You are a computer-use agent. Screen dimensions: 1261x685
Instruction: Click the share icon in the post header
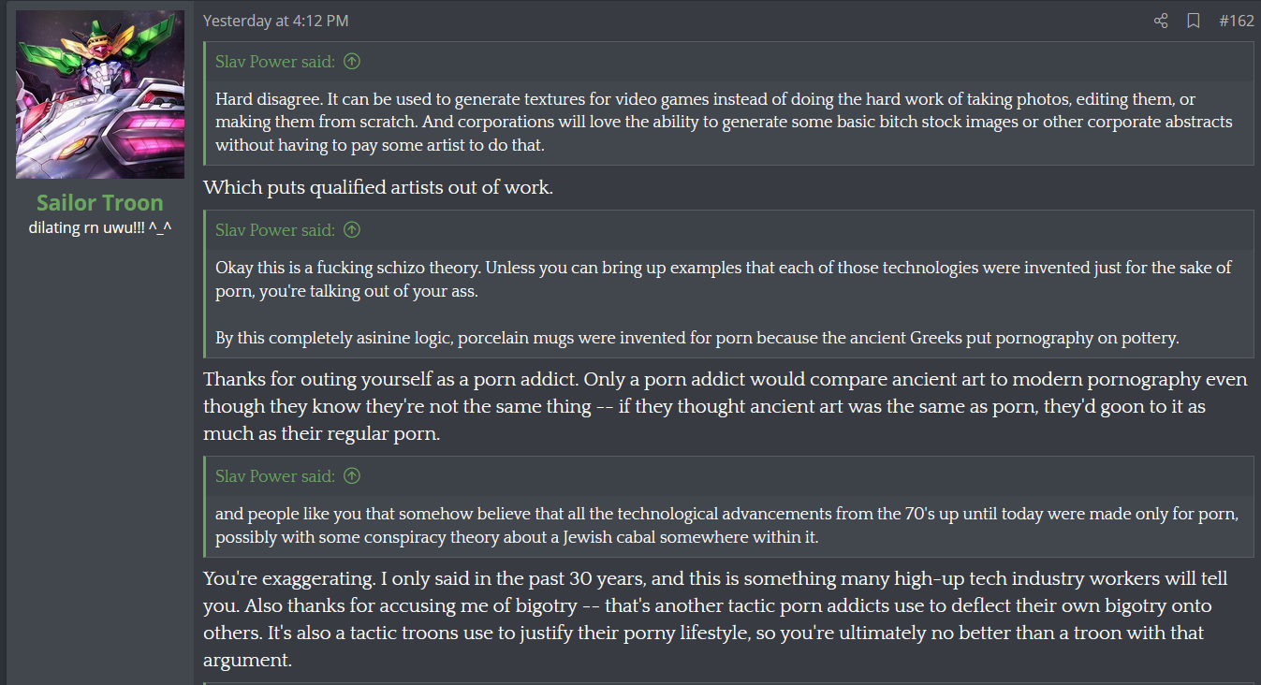pyautogui.click(x=1161, y=21)
